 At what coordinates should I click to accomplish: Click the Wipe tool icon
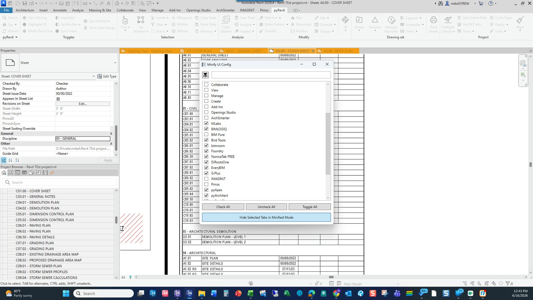pos(520,20)
